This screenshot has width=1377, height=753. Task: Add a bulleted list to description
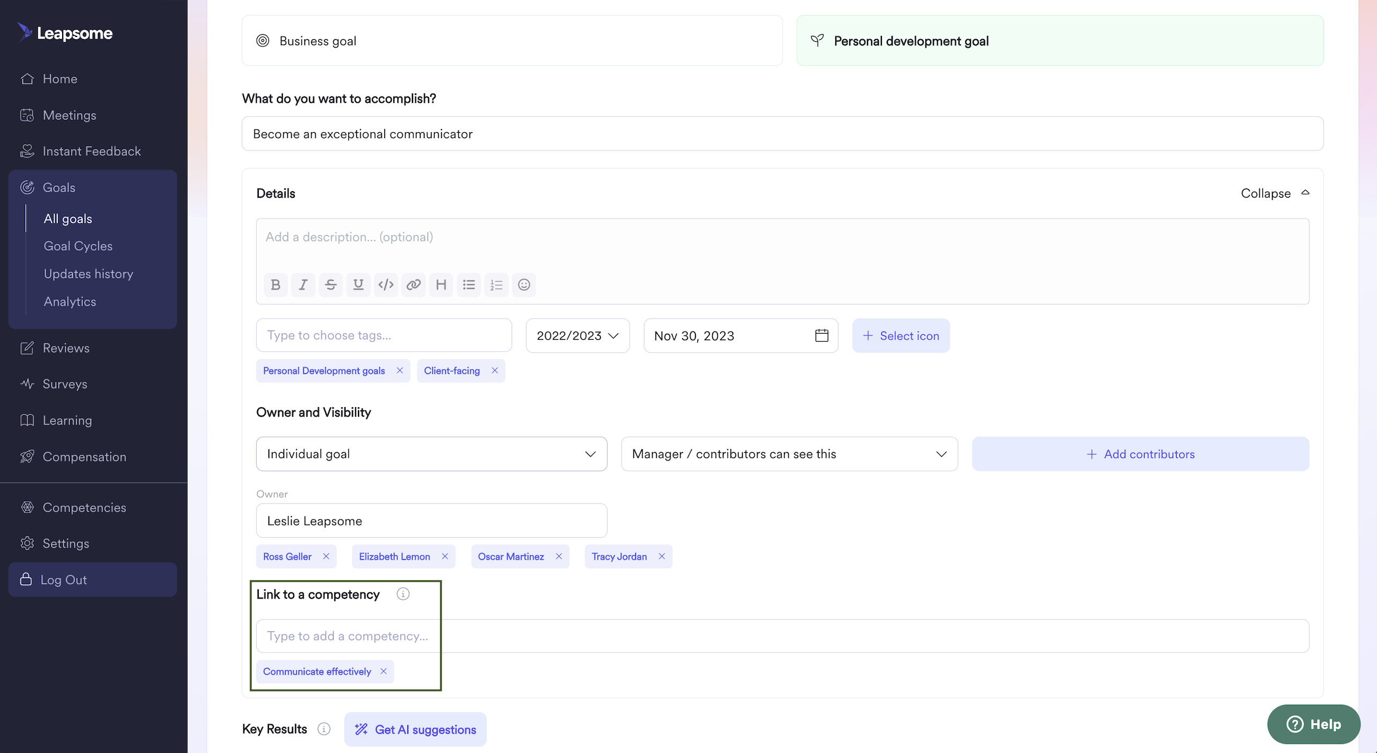click(469, 284)
